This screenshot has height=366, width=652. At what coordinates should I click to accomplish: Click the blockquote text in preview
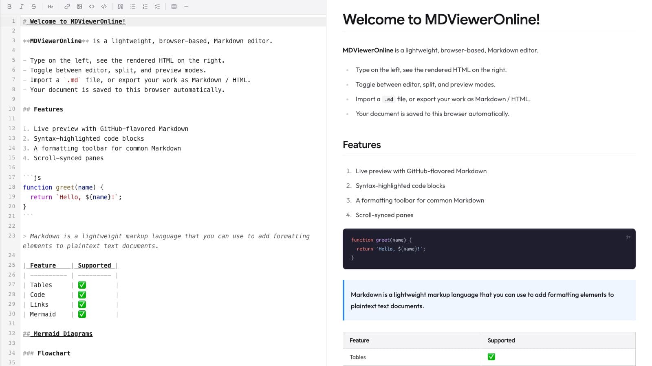(482, 301)
